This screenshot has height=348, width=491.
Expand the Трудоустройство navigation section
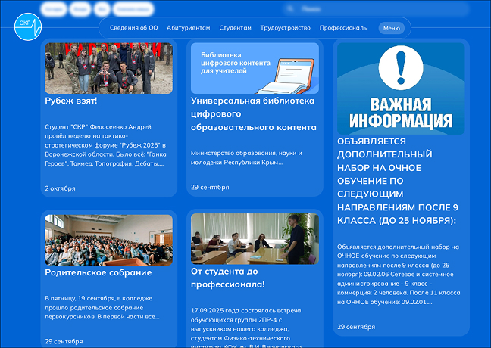click(285, 28)
